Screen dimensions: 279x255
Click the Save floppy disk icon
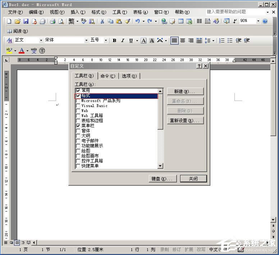click(26, 22)
